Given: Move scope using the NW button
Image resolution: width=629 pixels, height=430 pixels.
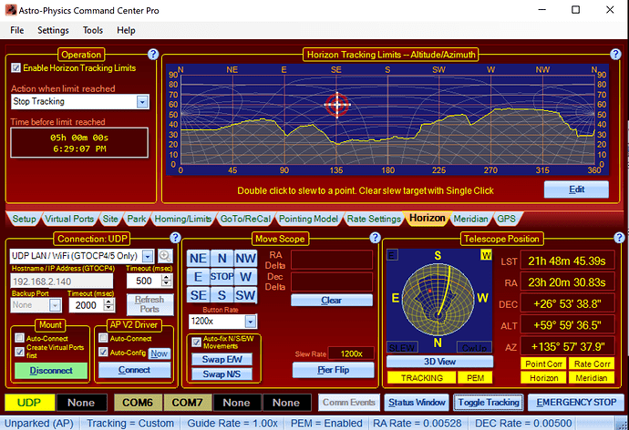Looking at the screenshot, I should (245, 259).
